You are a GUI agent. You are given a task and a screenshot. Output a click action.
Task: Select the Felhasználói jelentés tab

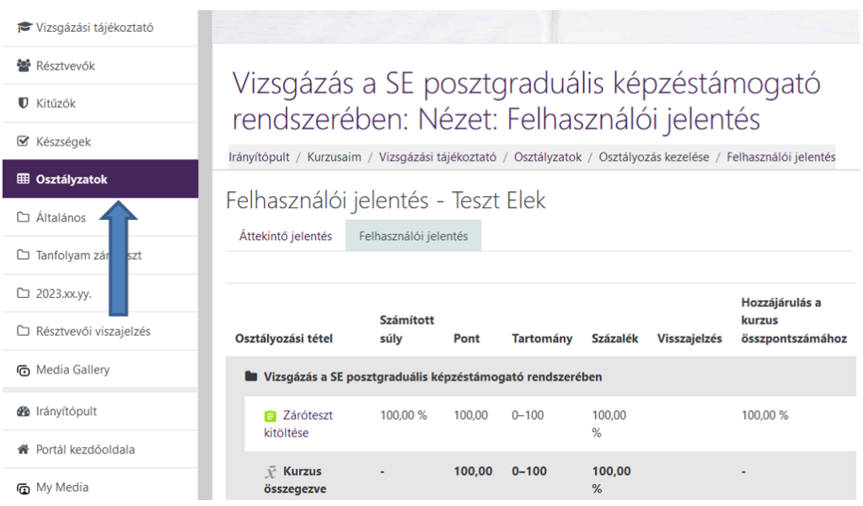click(x=413, y=237)
